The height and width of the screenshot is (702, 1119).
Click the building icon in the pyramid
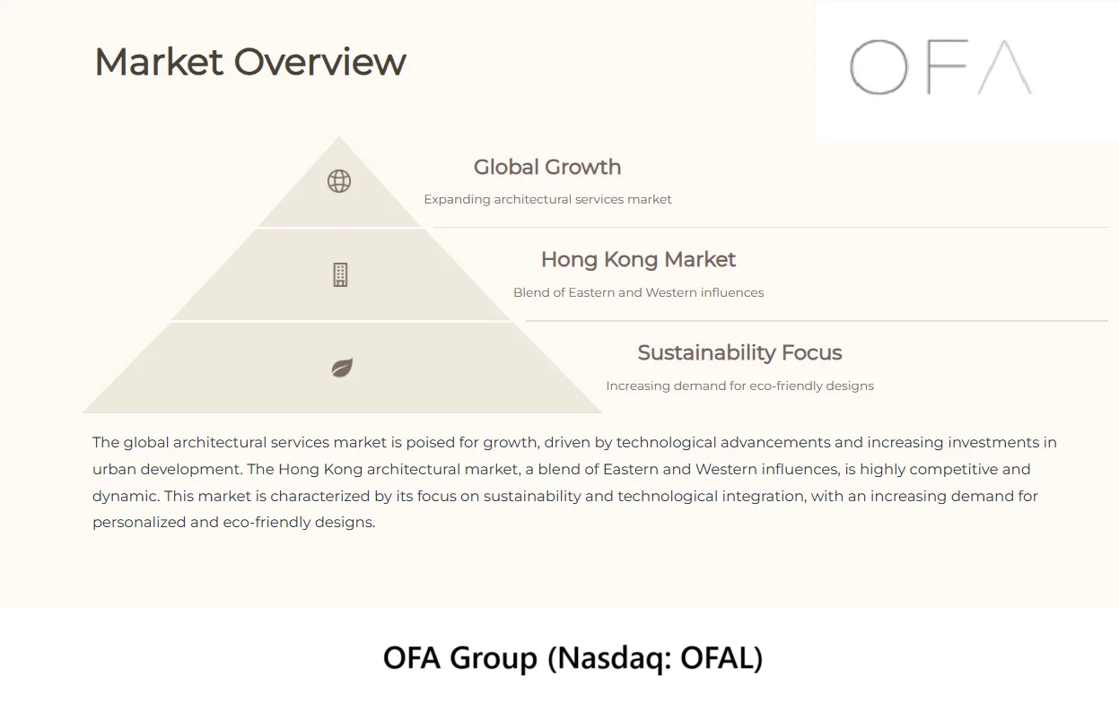point(340,275)
